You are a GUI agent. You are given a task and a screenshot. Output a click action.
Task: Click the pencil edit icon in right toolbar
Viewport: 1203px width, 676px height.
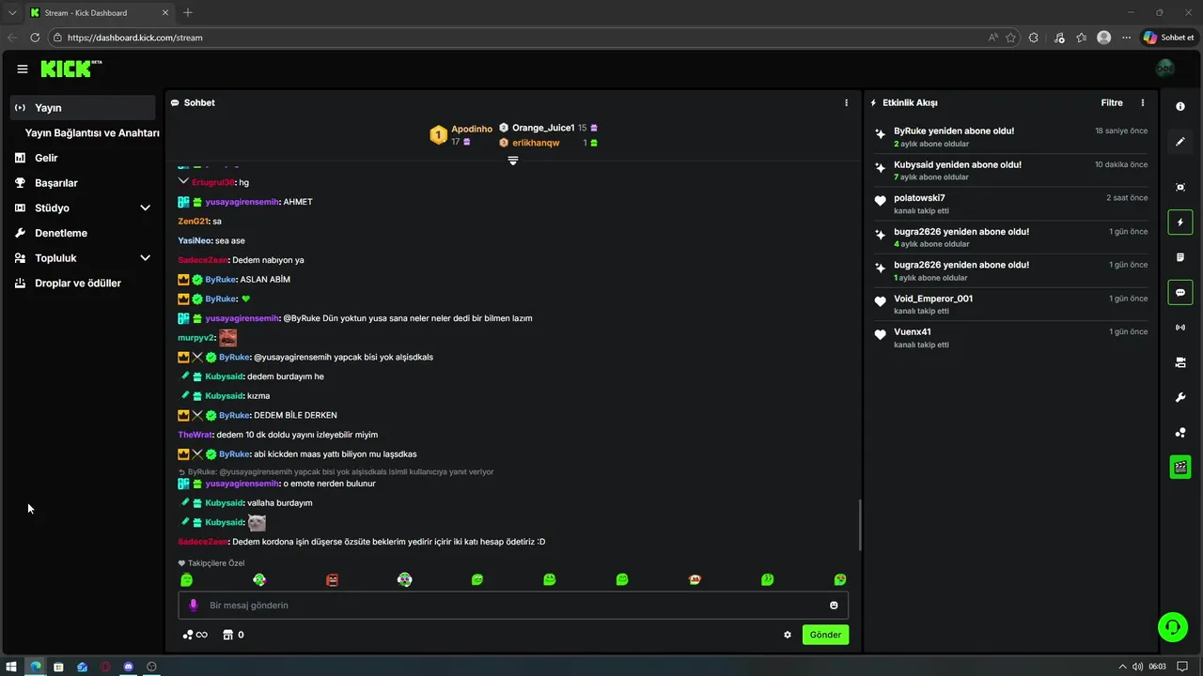1180,142
